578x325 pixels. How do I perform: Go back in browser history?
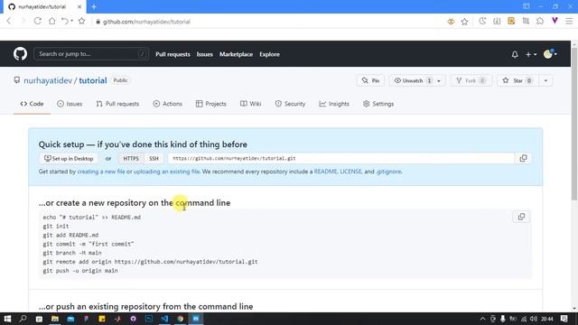(9, 21)
